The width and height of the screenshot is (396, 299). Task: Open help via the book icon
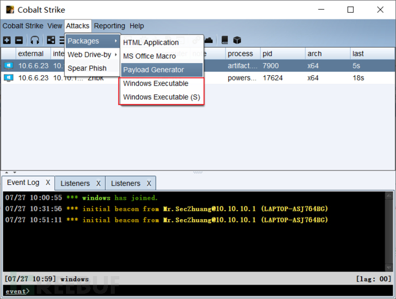pyautogui.click(x=225, y=40)
